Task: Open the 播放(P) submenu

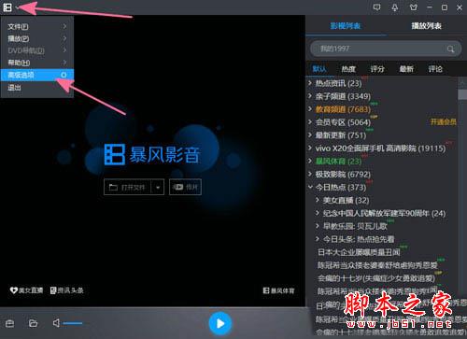Action: pyautogui.click(x=37, y=38)
